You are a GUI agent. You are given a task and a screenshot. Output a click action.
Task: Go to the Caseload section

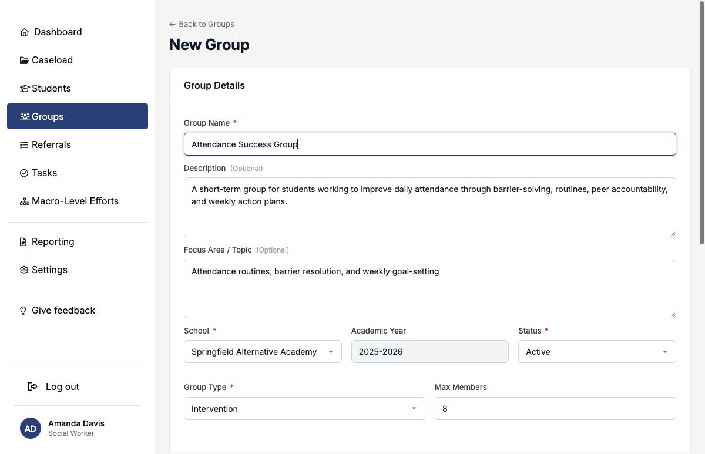(78, 60)
